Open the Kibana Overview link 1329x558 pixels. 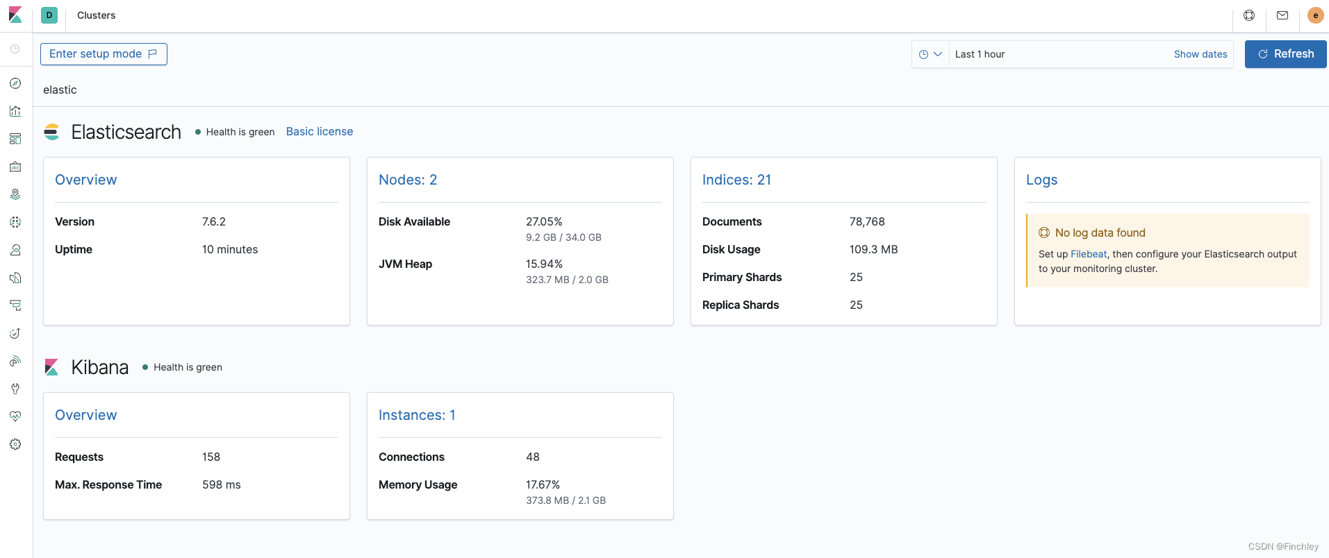click(86, 415)
